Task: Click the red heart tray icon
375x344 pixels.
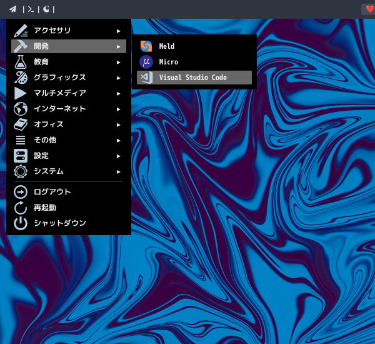Action: click(370, 9)
